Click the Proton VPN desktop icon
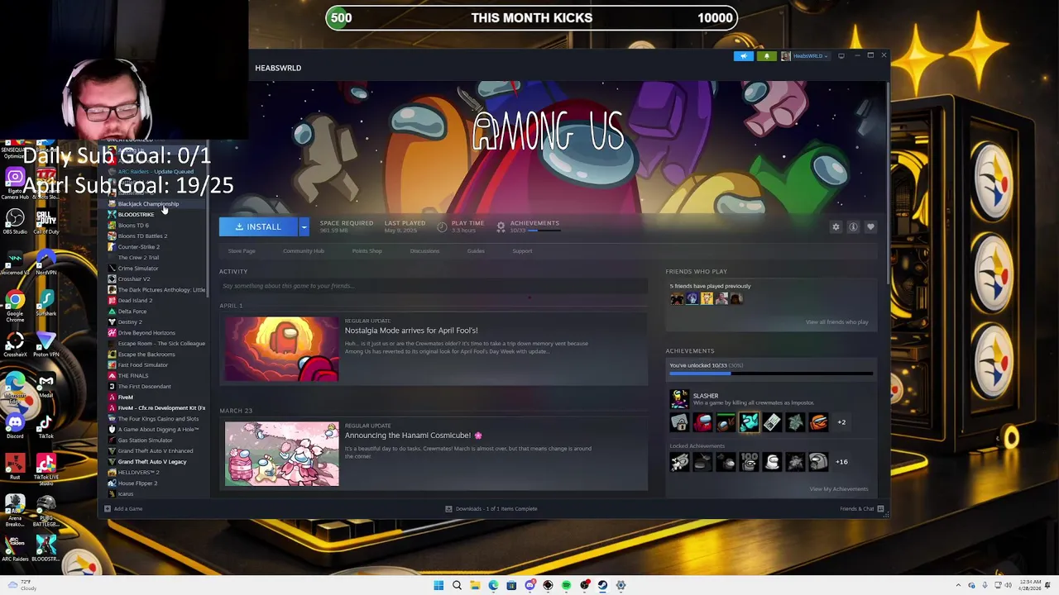The image size is (1059, 595). [x=46, y=345]
